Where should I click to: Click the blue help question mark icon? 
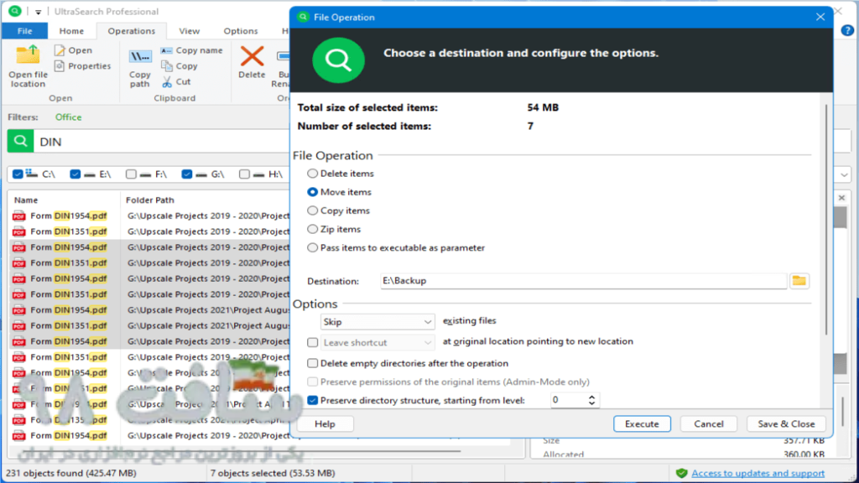coord(847,31)
